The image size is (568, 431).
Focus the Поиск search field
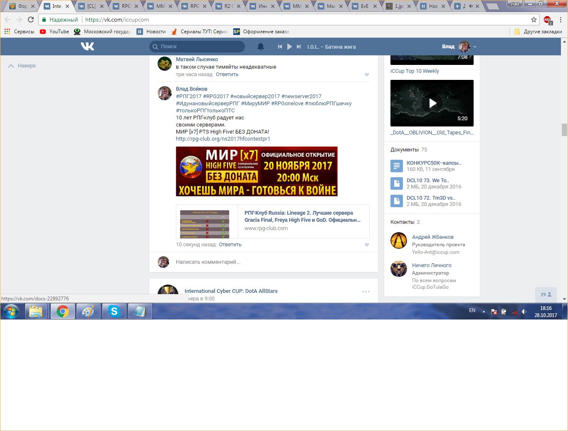(197, 47)
